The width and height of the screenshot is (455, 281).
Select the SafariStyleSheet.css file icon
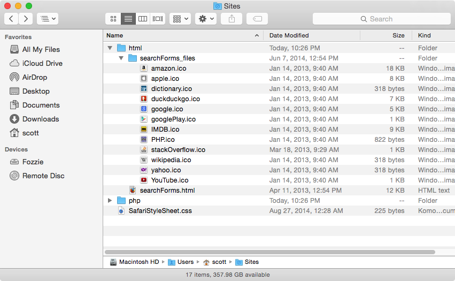point(121,211)
